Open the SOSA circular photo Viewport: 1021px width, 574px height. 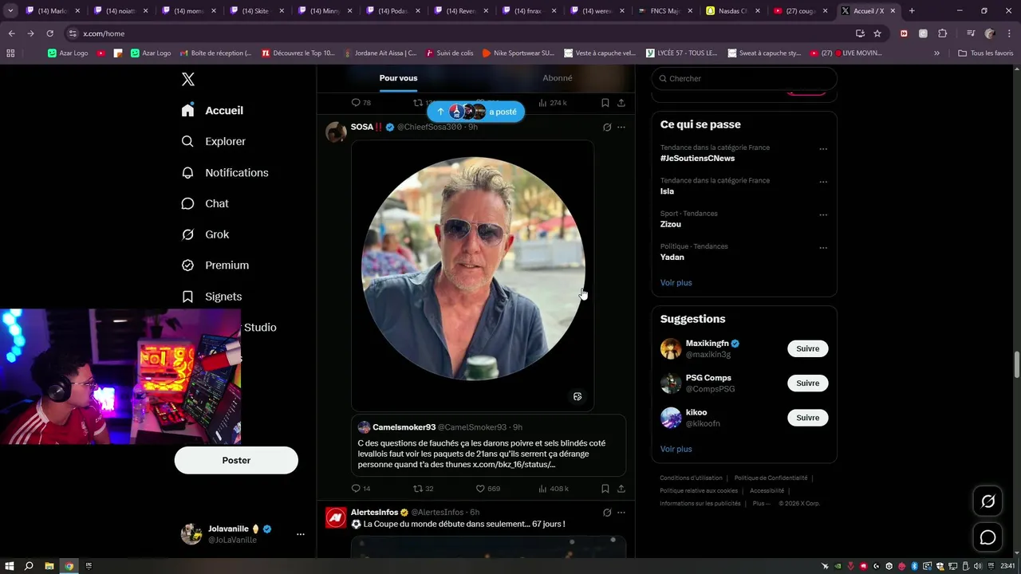tap(473, 268)
